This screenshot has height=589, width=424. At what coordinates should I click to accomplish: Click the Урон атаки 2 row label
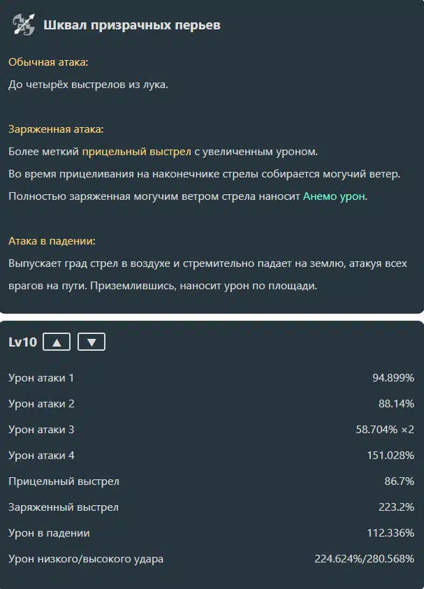(41, 404)
